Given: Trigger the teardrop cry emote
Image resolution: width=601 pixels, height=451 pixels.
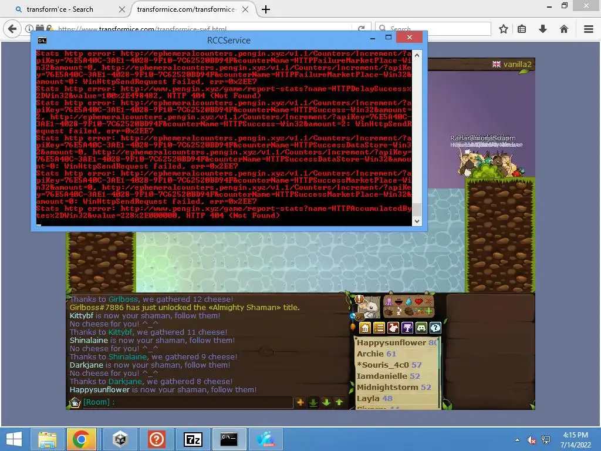Looking at the screenshot, I should click(x=408, y=301).
